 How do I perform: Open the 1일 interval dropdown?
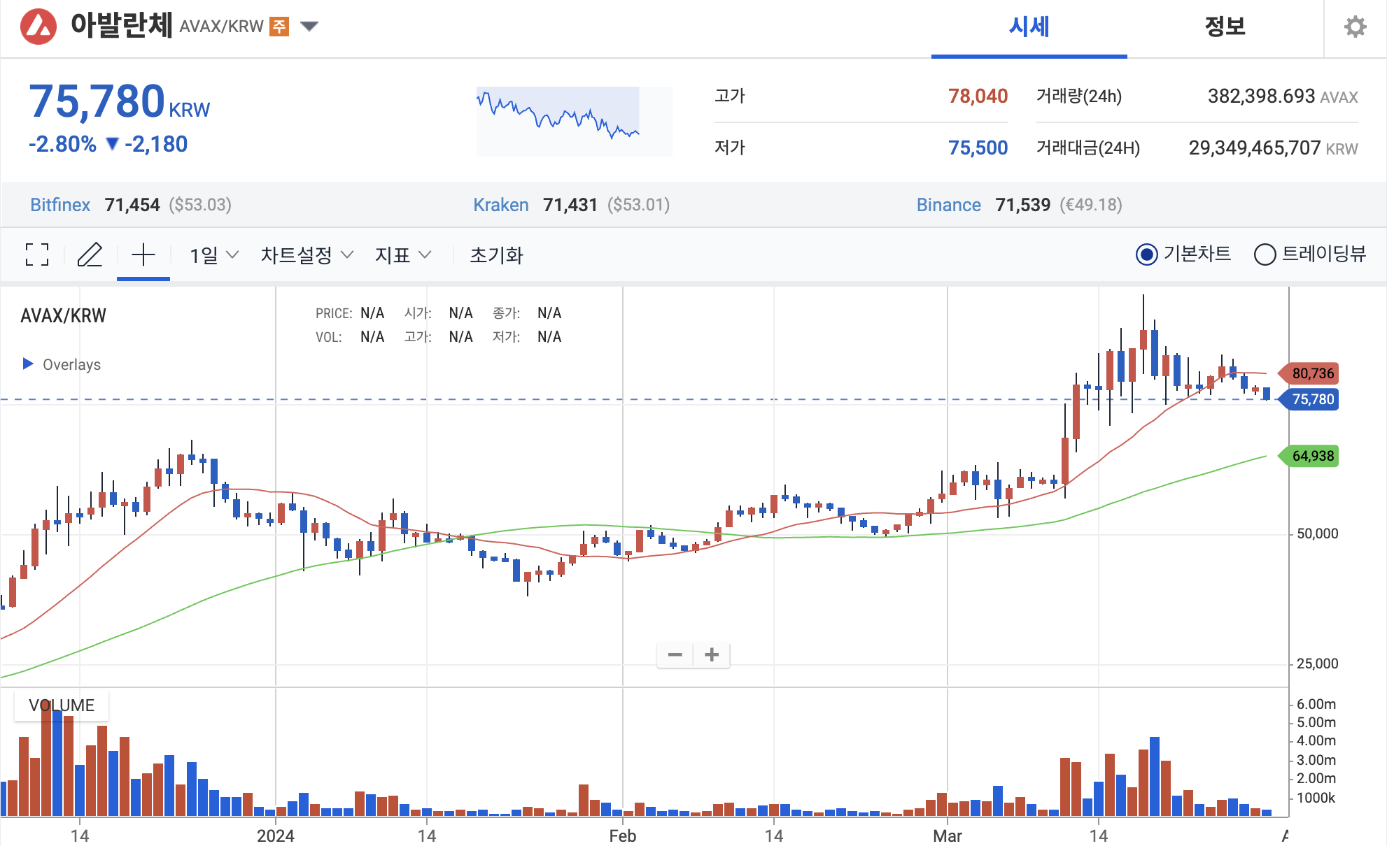pos(213,255)
